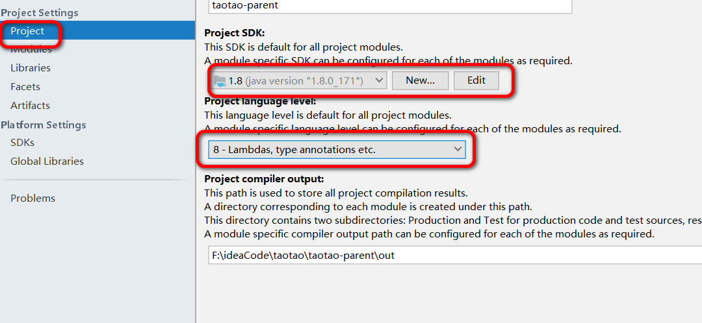Select Project in the settings sidebar
This screenshot has width=702, height=323.
(x=27, y=30)
